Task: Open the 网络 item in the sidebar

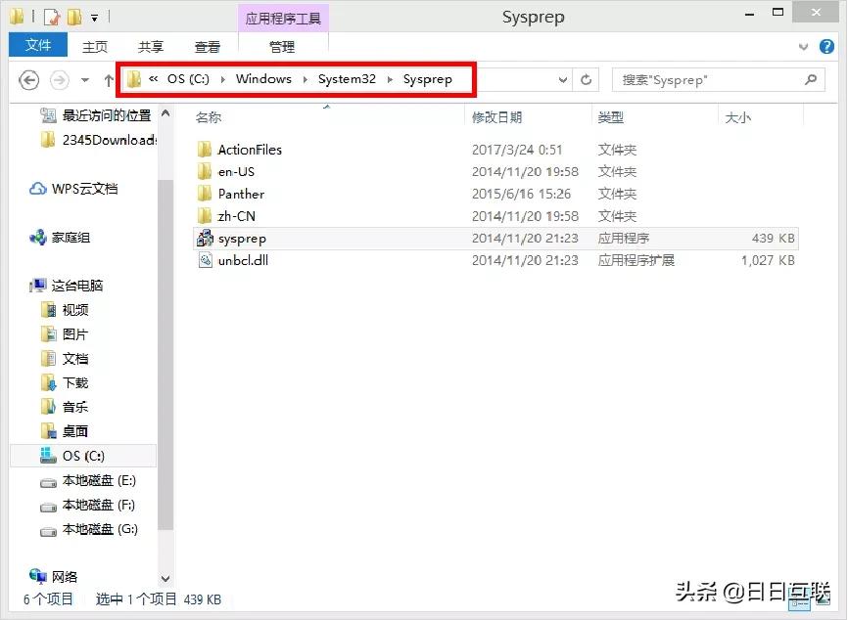Action: click(65, 577)
